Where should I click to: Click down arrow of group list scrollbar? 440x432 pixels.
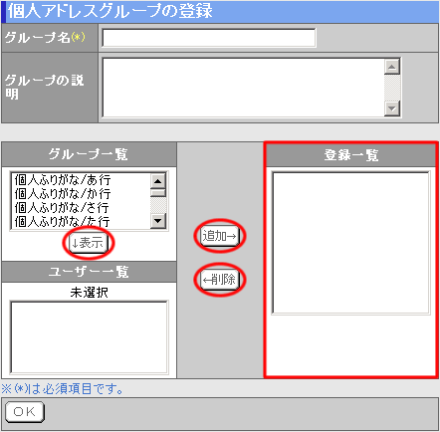158,221
